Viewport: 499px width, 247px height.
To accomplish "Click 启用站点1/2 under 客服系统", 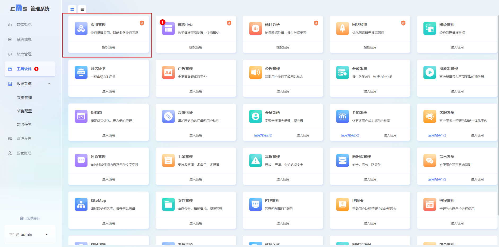I will (437, 135).
